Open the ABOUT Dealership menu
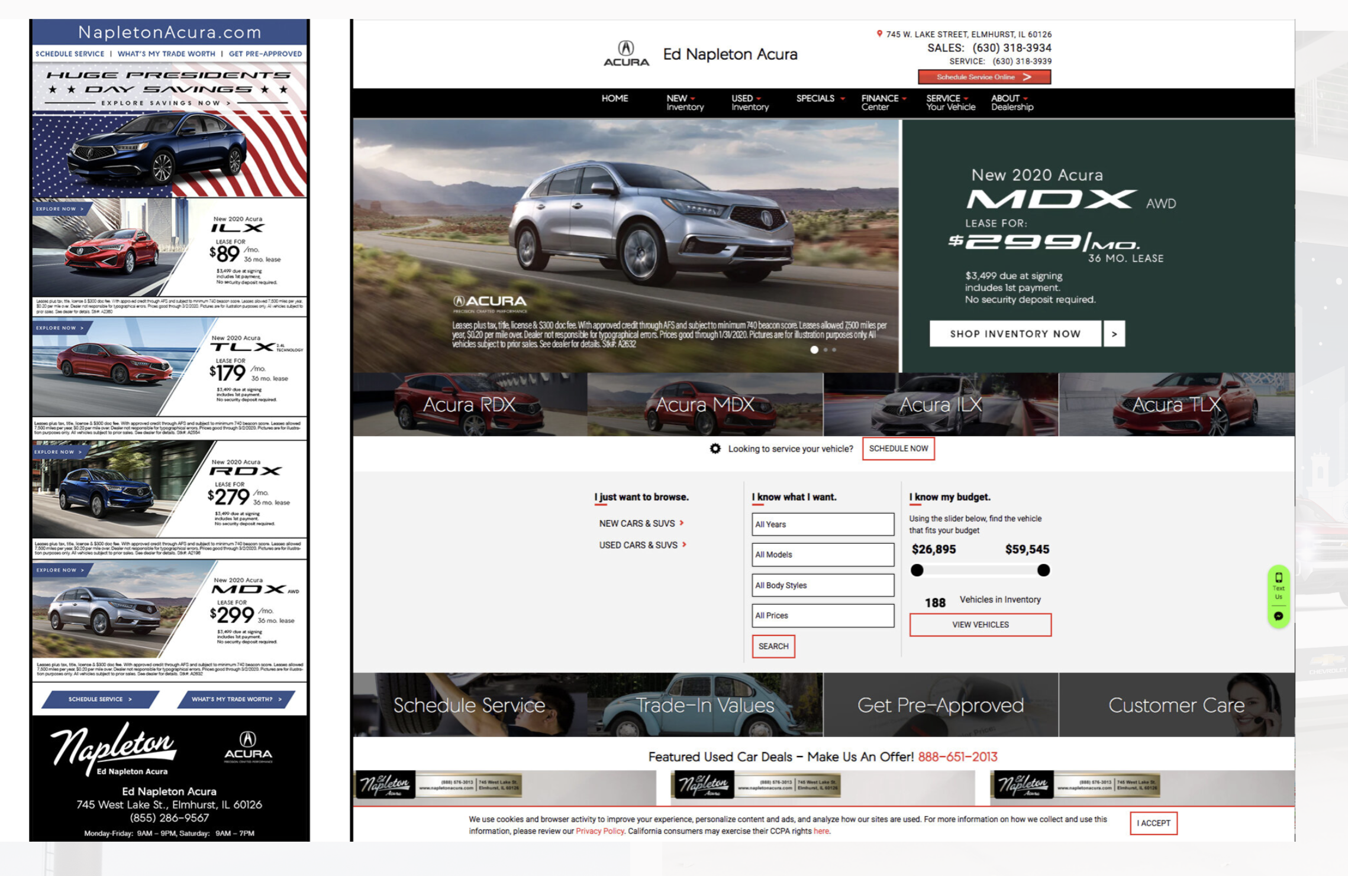The image size is (1348, 876). point(1012,103)
